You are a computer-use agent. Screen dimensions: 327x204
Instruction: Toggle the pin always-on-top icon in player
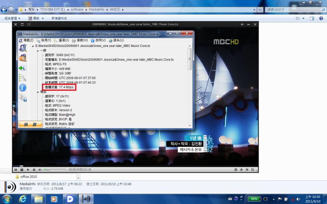point(242,24)
